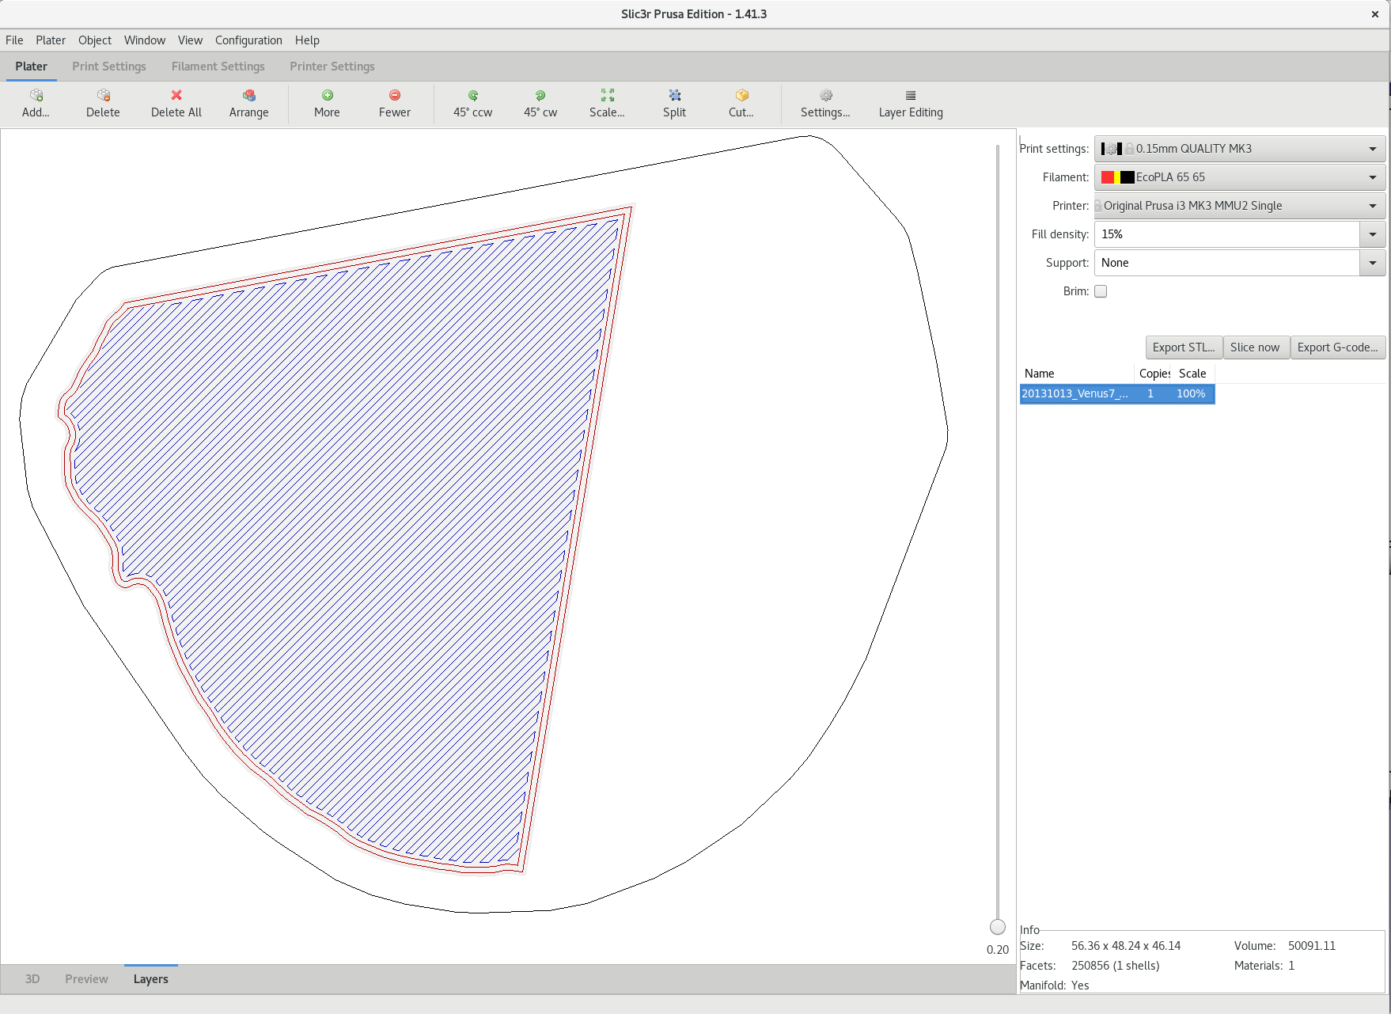Click the red filament color swatch
The width and height of the screenshot is (1391, 1014).
click(1108, 177)
